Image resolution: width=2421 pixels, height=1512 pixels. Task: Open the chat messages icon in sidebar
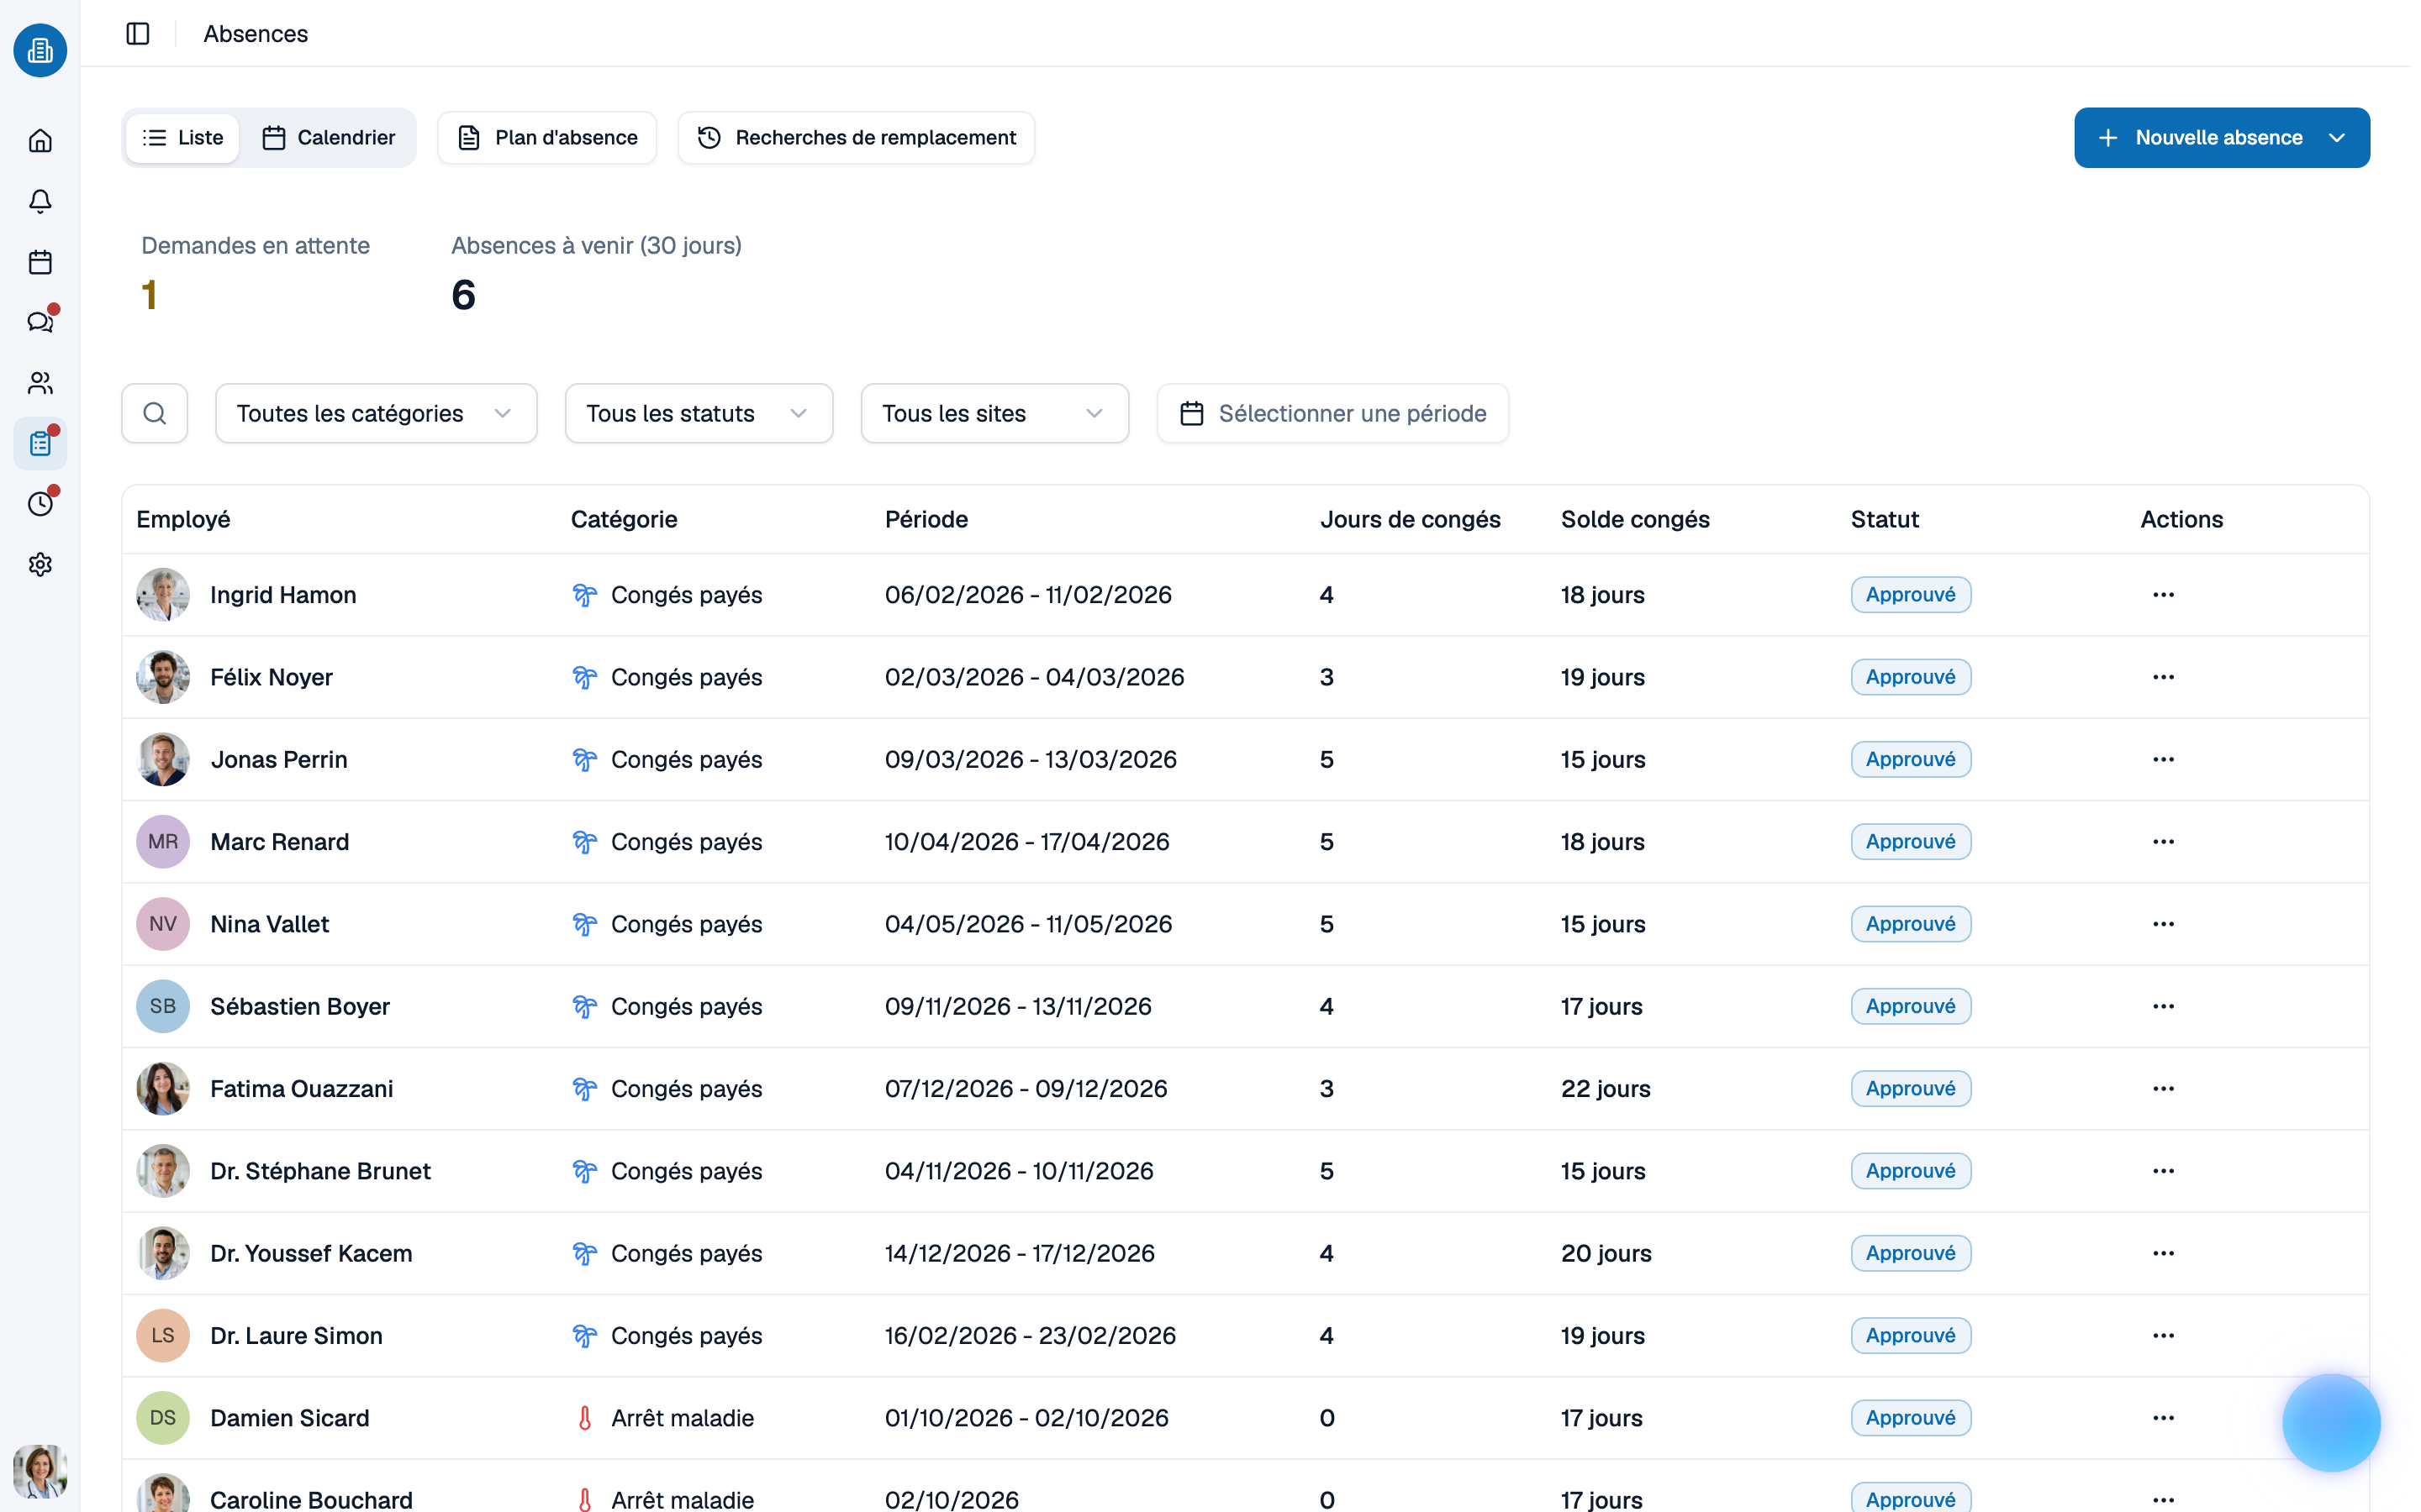[40, 322]
